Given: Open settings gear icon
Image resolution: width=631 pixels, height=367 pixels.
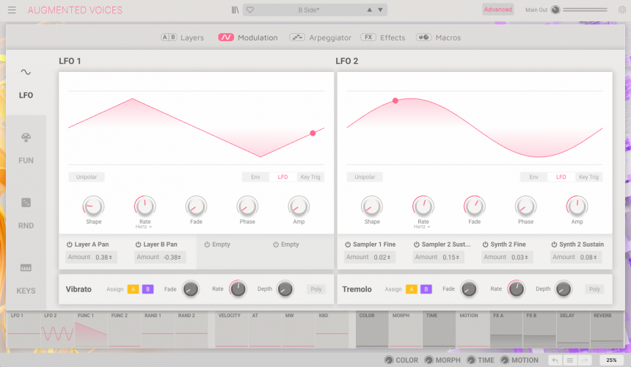Looking at the screenshot, I should click(x=621, y=10).
